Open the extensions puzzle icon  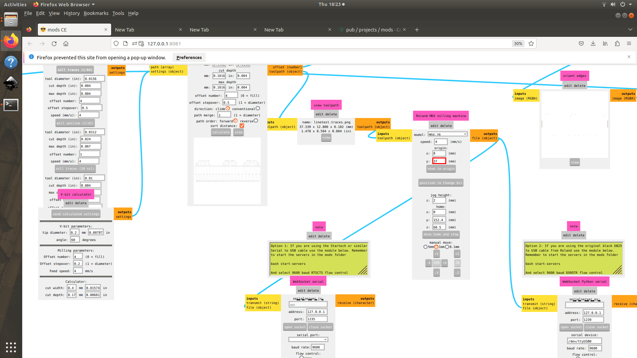[617, 44]
